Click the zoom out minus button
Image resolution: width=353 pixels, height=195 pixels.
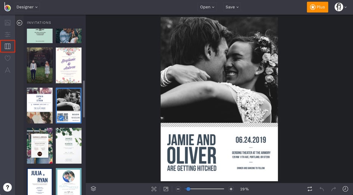click(178, 189)
